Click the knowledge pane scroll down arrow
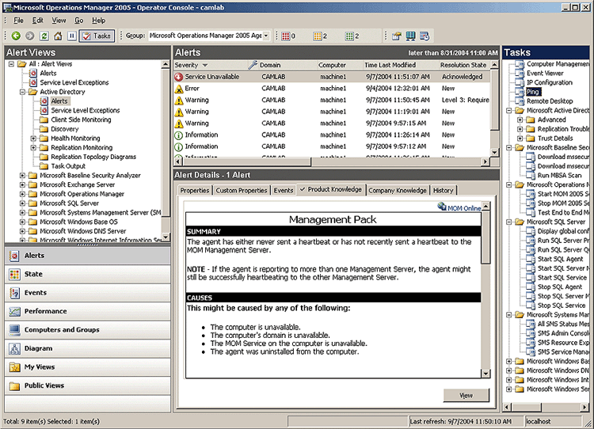Image resolution: width=594 pixels, height=429 pixels. coord(485,374)
